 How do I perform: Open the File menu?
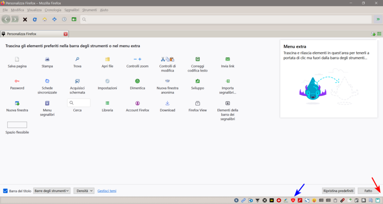pyautogui.click(x=5, y=10)
